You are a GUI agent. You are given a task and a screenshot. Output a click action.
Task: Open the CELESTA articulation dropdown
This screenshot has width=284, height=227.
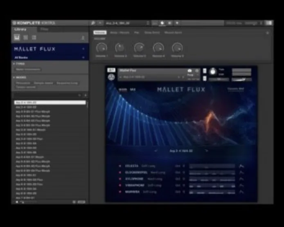pos(148,166)
